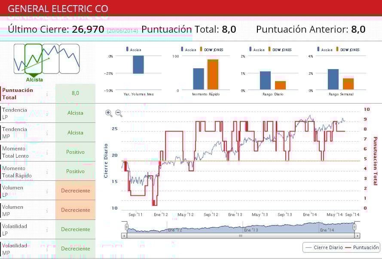Click the Momento Total Lento Positivo value
The height and width of the screenshot is (259, 382).
click(75, 152)
